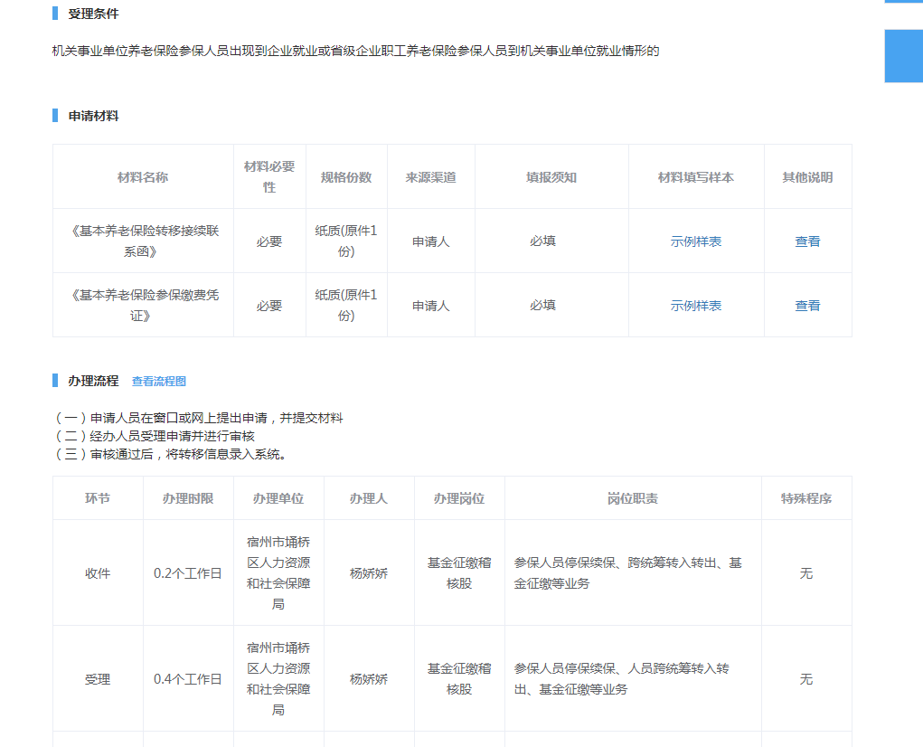Select the 受理 step cell

point(98,679)
